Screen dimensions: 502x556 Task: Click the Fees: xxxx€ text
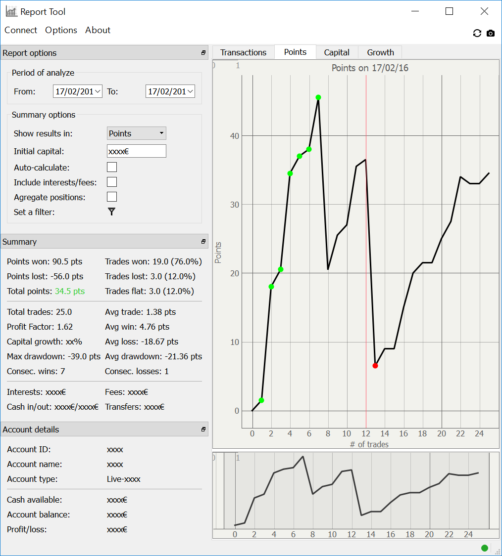[x=126, y=392]
